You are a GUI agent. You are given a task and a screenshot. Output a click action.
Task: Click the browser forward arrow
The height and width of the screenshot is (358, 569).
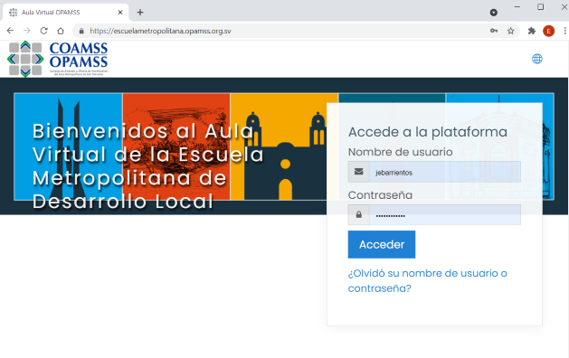27,31
